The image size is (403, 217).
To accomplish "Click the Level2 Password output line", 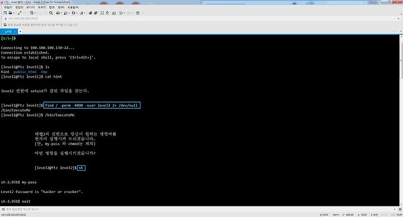I will [x=41, y=192].
